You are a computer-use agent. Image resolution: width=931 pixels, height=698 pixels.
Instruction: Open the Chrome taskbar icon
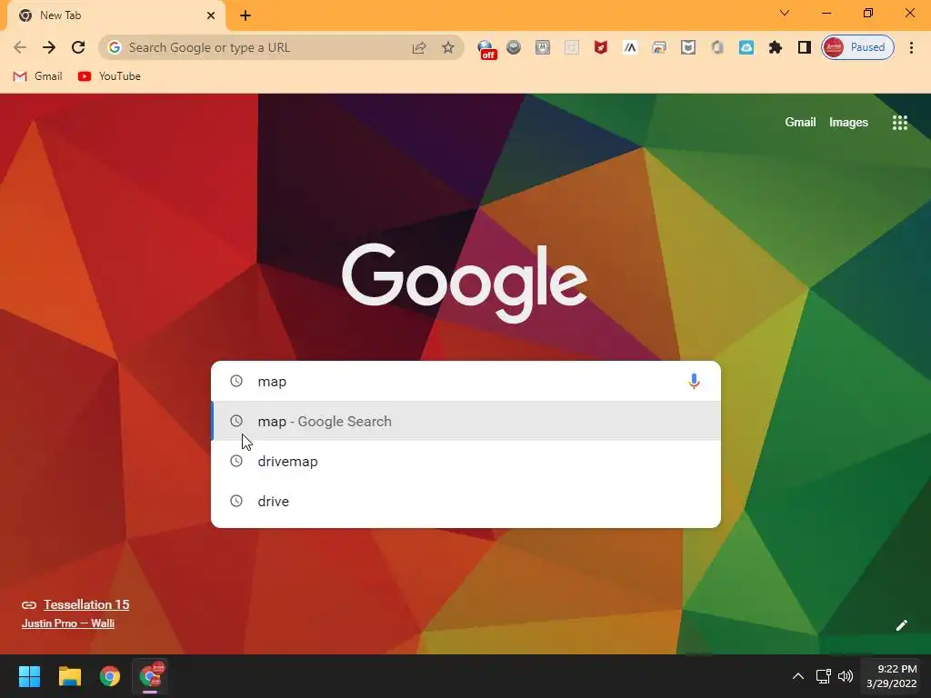[109, 676]
